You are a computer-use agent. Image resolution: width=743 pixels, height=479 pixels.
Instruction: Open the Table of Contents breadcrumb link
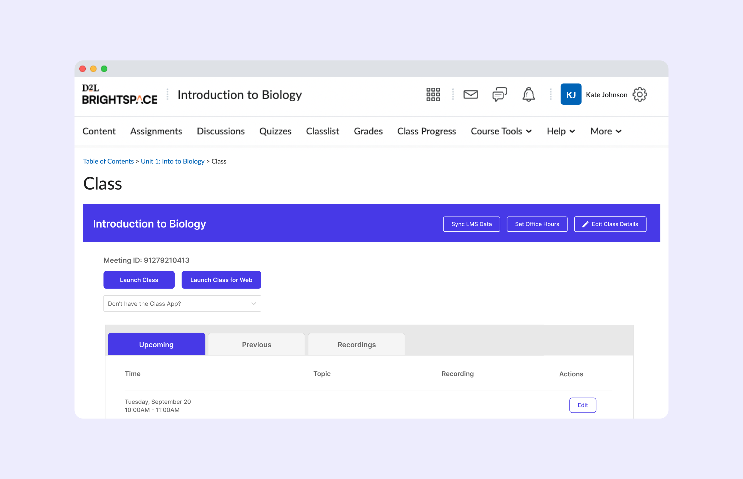(x=108, y=161)
